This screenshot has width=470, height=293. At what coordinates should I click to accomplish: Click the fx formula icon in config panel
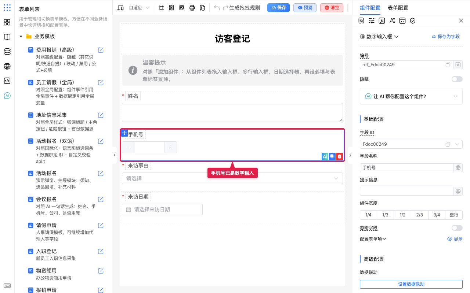[382, 21]
